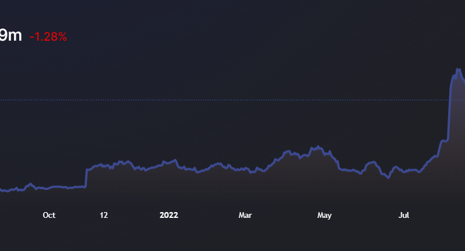Click the small plateau just before July spike

coord(445,140)
